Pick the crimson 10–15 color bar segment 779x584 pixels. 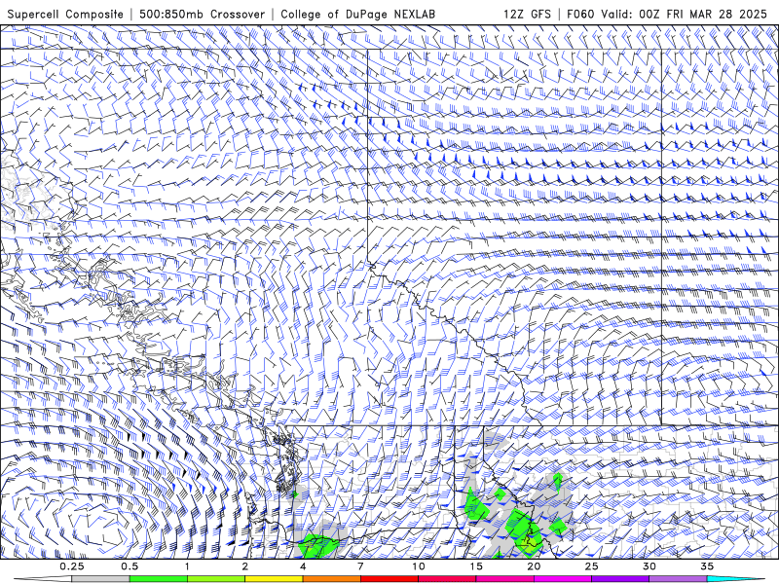point(447,579)
